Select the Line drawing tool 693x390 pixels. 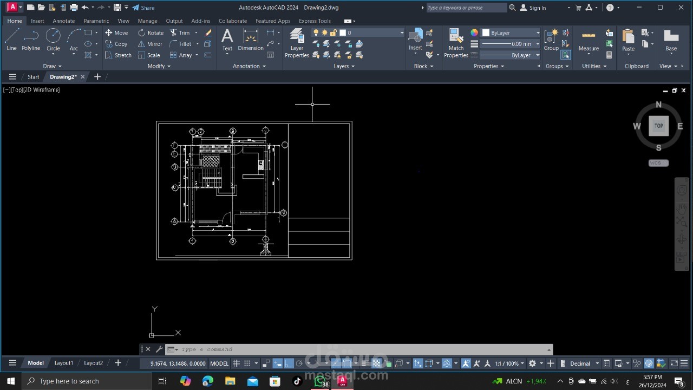click(x=11, y=40)
